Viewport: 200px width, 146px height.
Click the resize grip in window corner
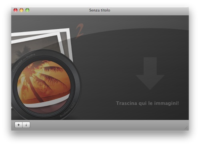pos(186,128)
